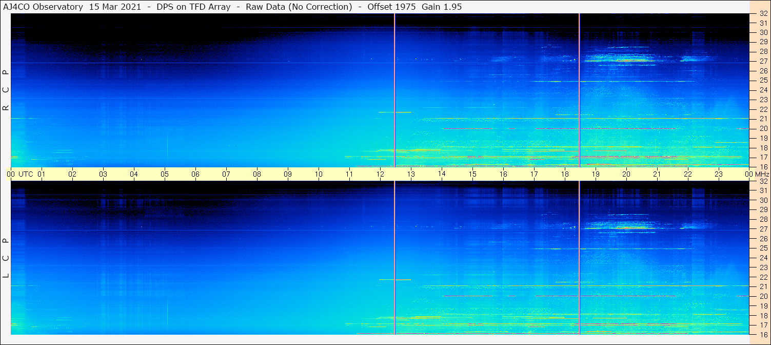Click the 'RCP' label of the top spectrogram
The height and width of the screenshot is (345, 771).
tap(6, 90)
